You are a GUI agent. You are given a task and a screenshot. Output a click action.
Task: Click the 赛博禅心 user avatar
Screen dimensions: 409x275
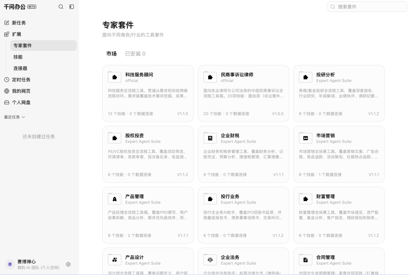coord(10,264)
